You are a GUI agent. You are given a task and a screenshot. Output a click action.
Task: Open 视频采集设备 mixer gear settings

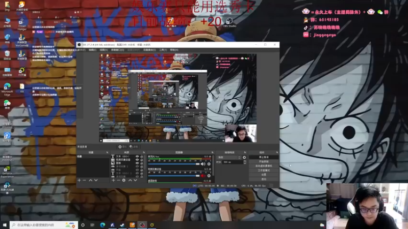click(x=209, y=176)
